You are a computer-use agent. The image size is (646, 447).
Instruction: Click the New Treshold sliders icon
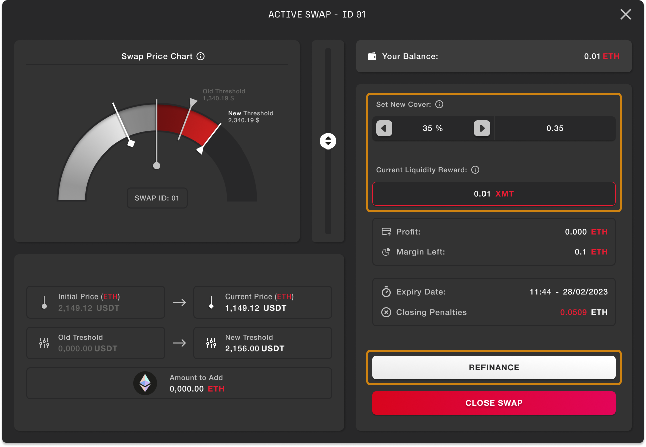(211, 343)
